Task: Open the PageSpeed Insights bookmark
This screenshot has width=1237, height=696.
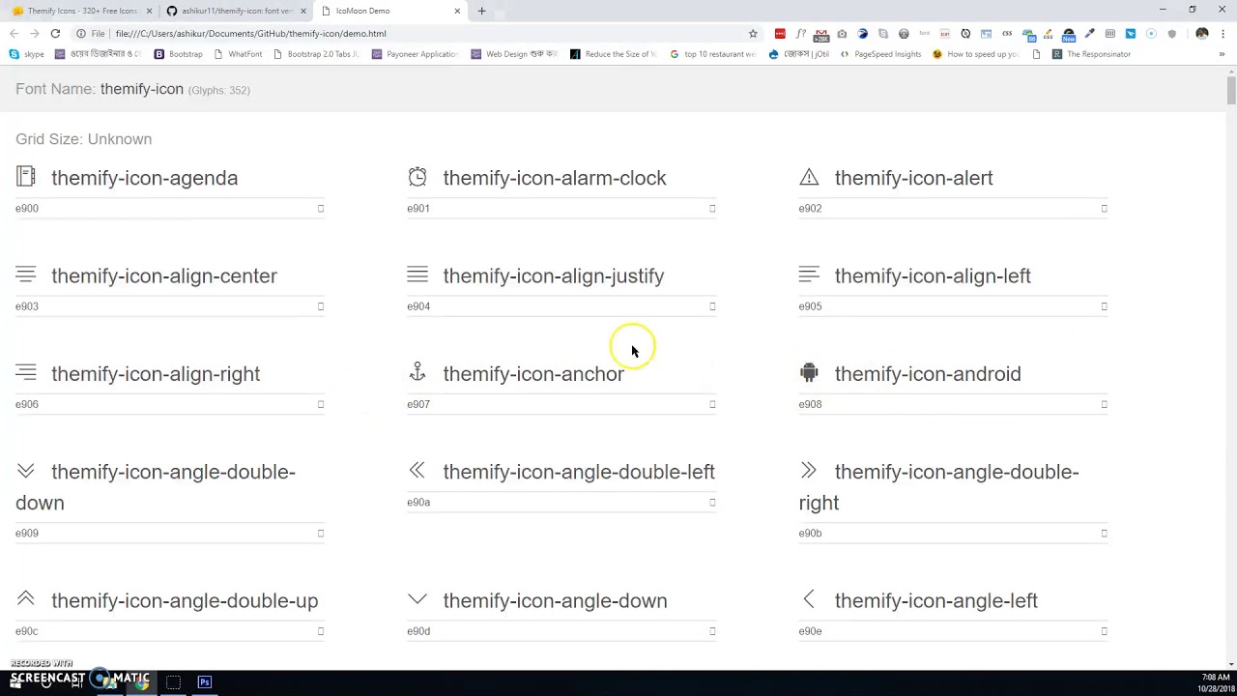Action: (x=881, y=54)
